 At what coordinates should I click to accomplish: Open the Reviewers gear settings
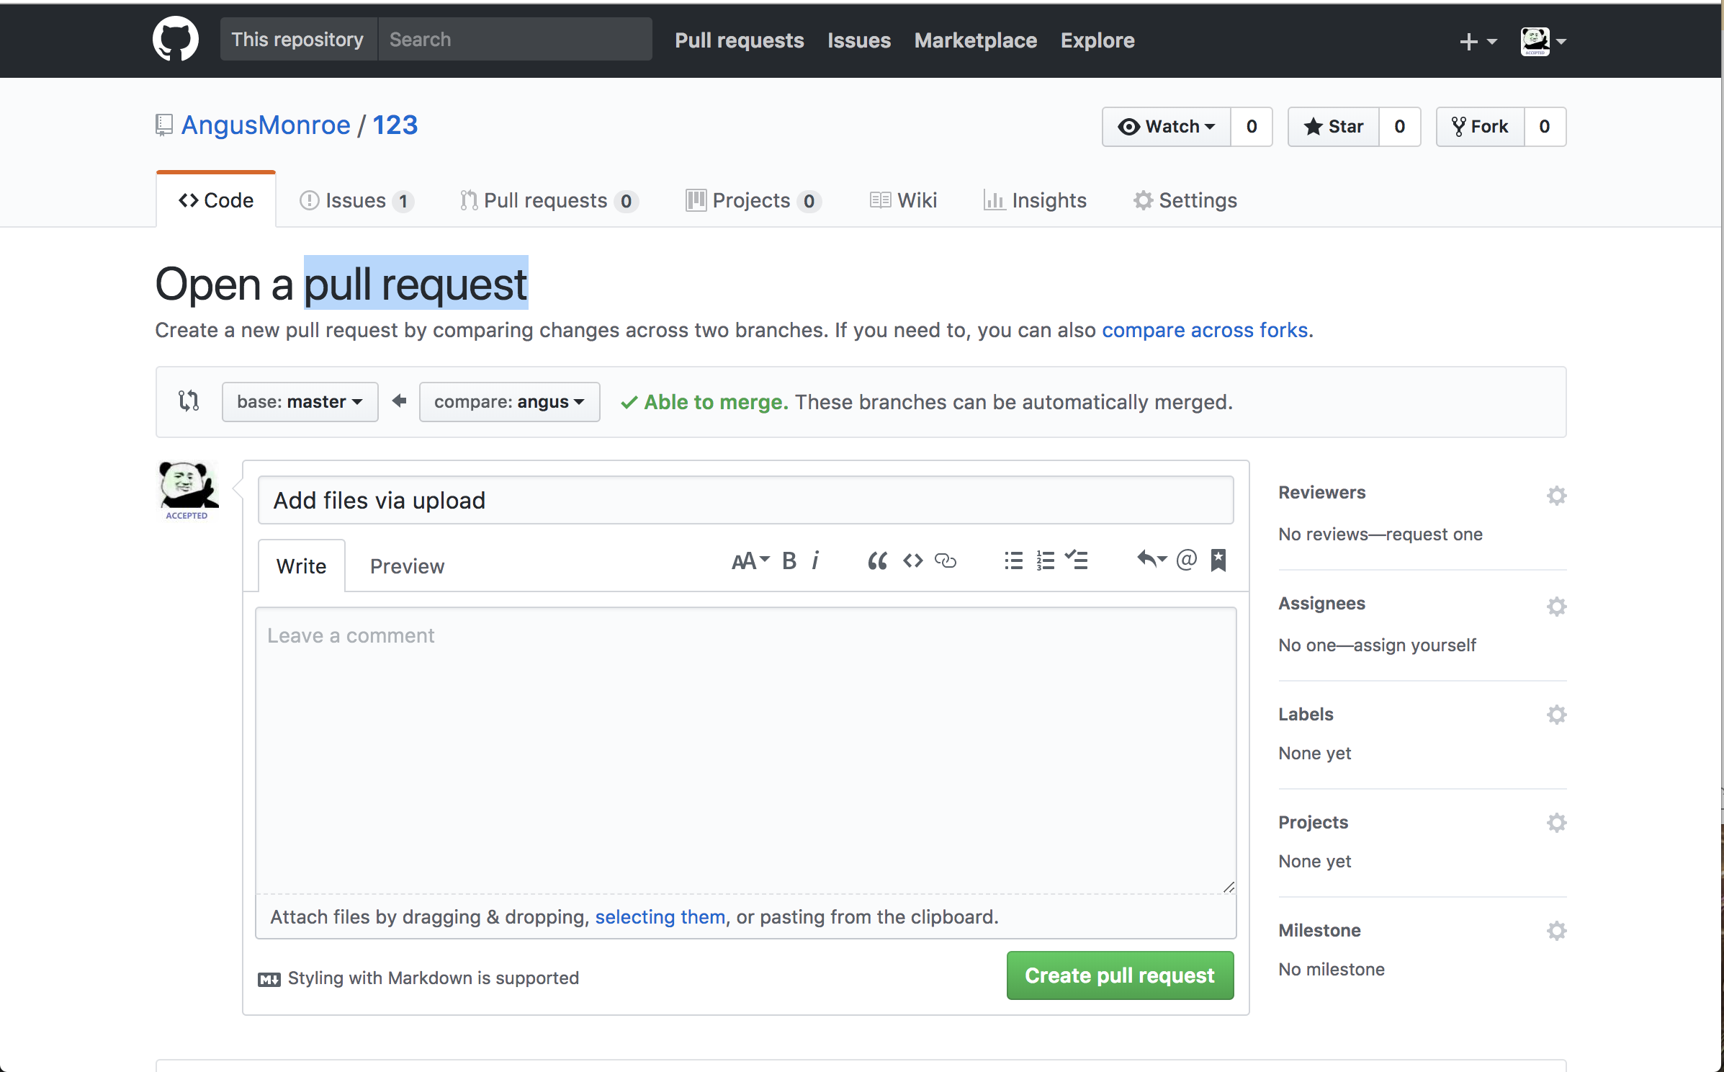pos(1556,496)
